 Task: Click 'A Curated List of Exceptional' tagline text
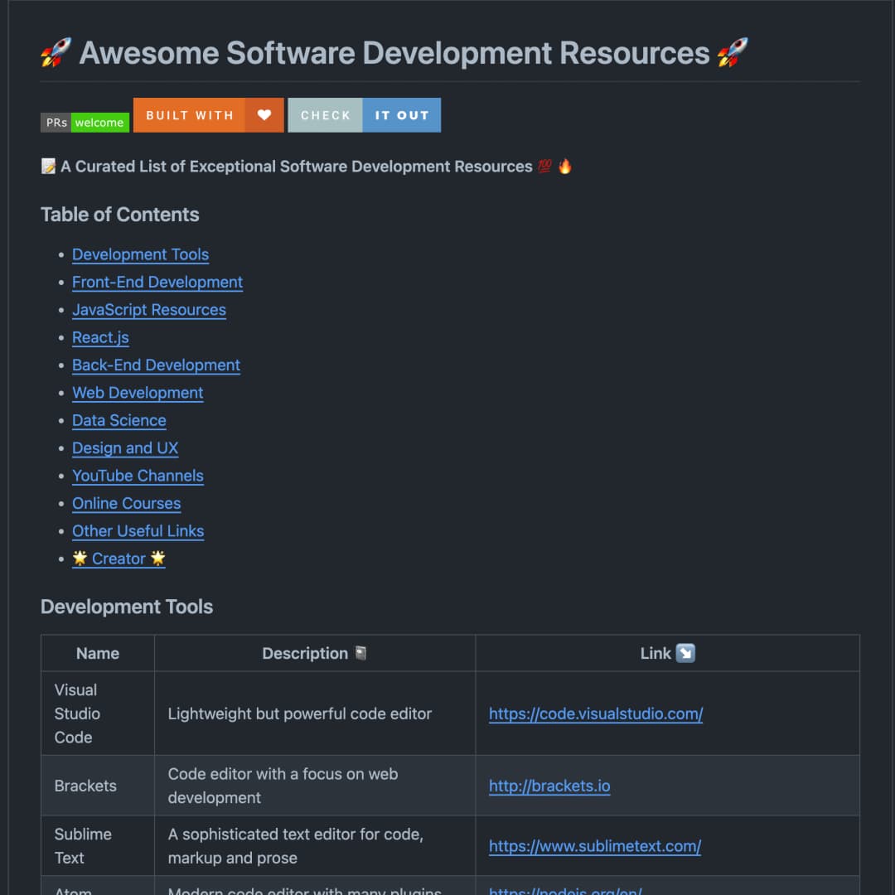coord(297,166)
